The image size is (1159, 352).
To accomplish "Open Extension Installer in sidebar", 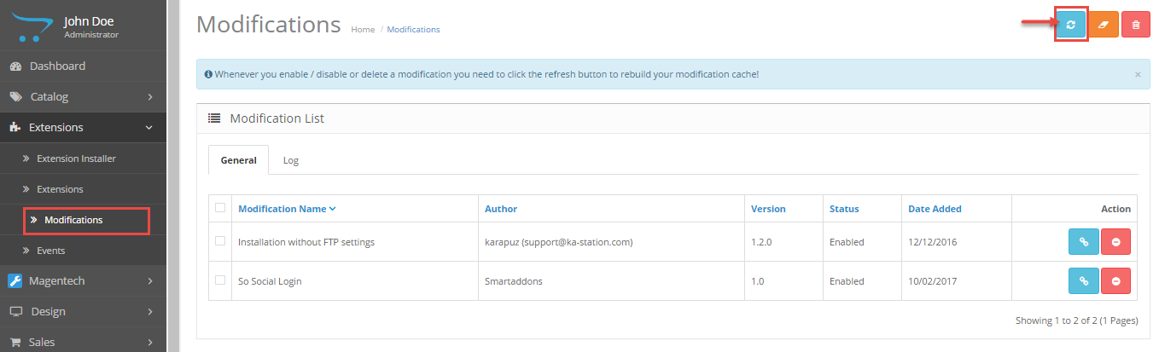I will point(76,159).
